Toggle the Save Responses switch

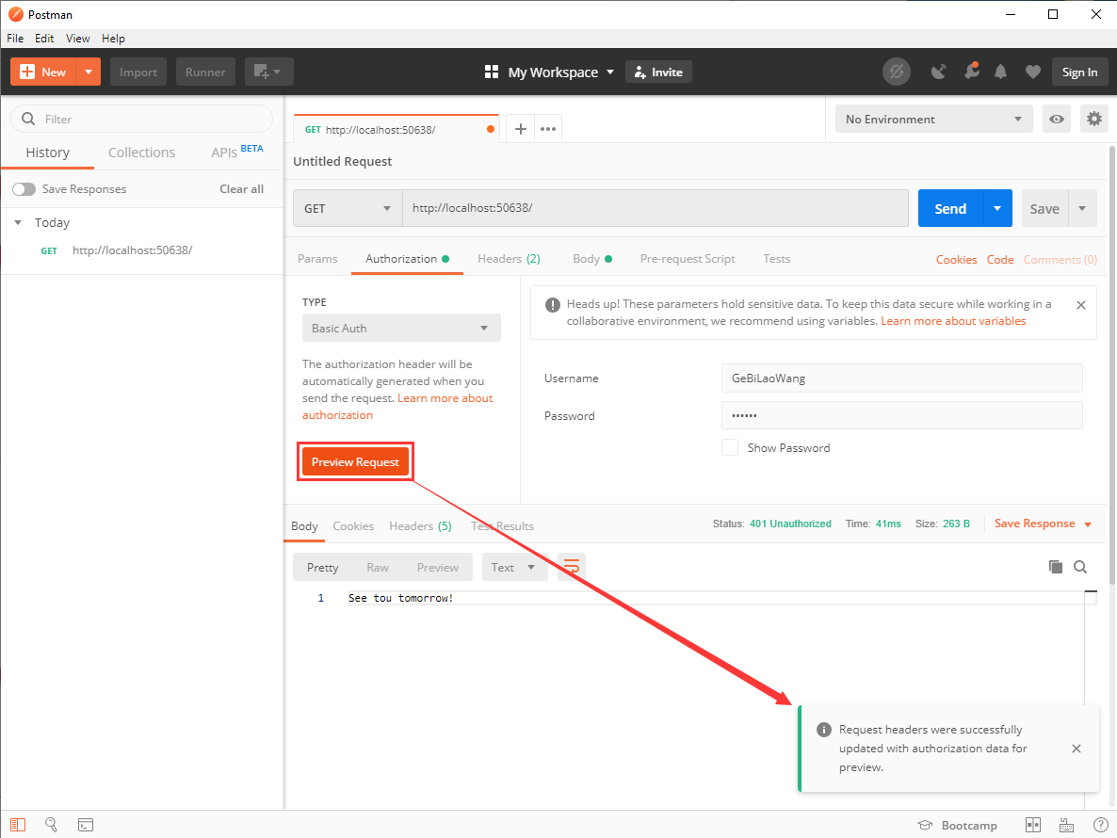[24, 189]
